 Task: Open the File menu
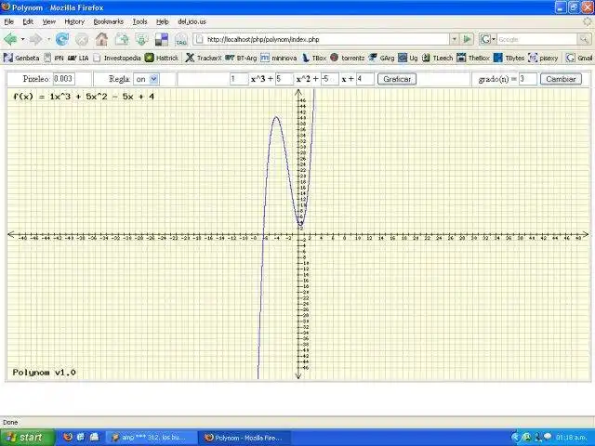9,22
